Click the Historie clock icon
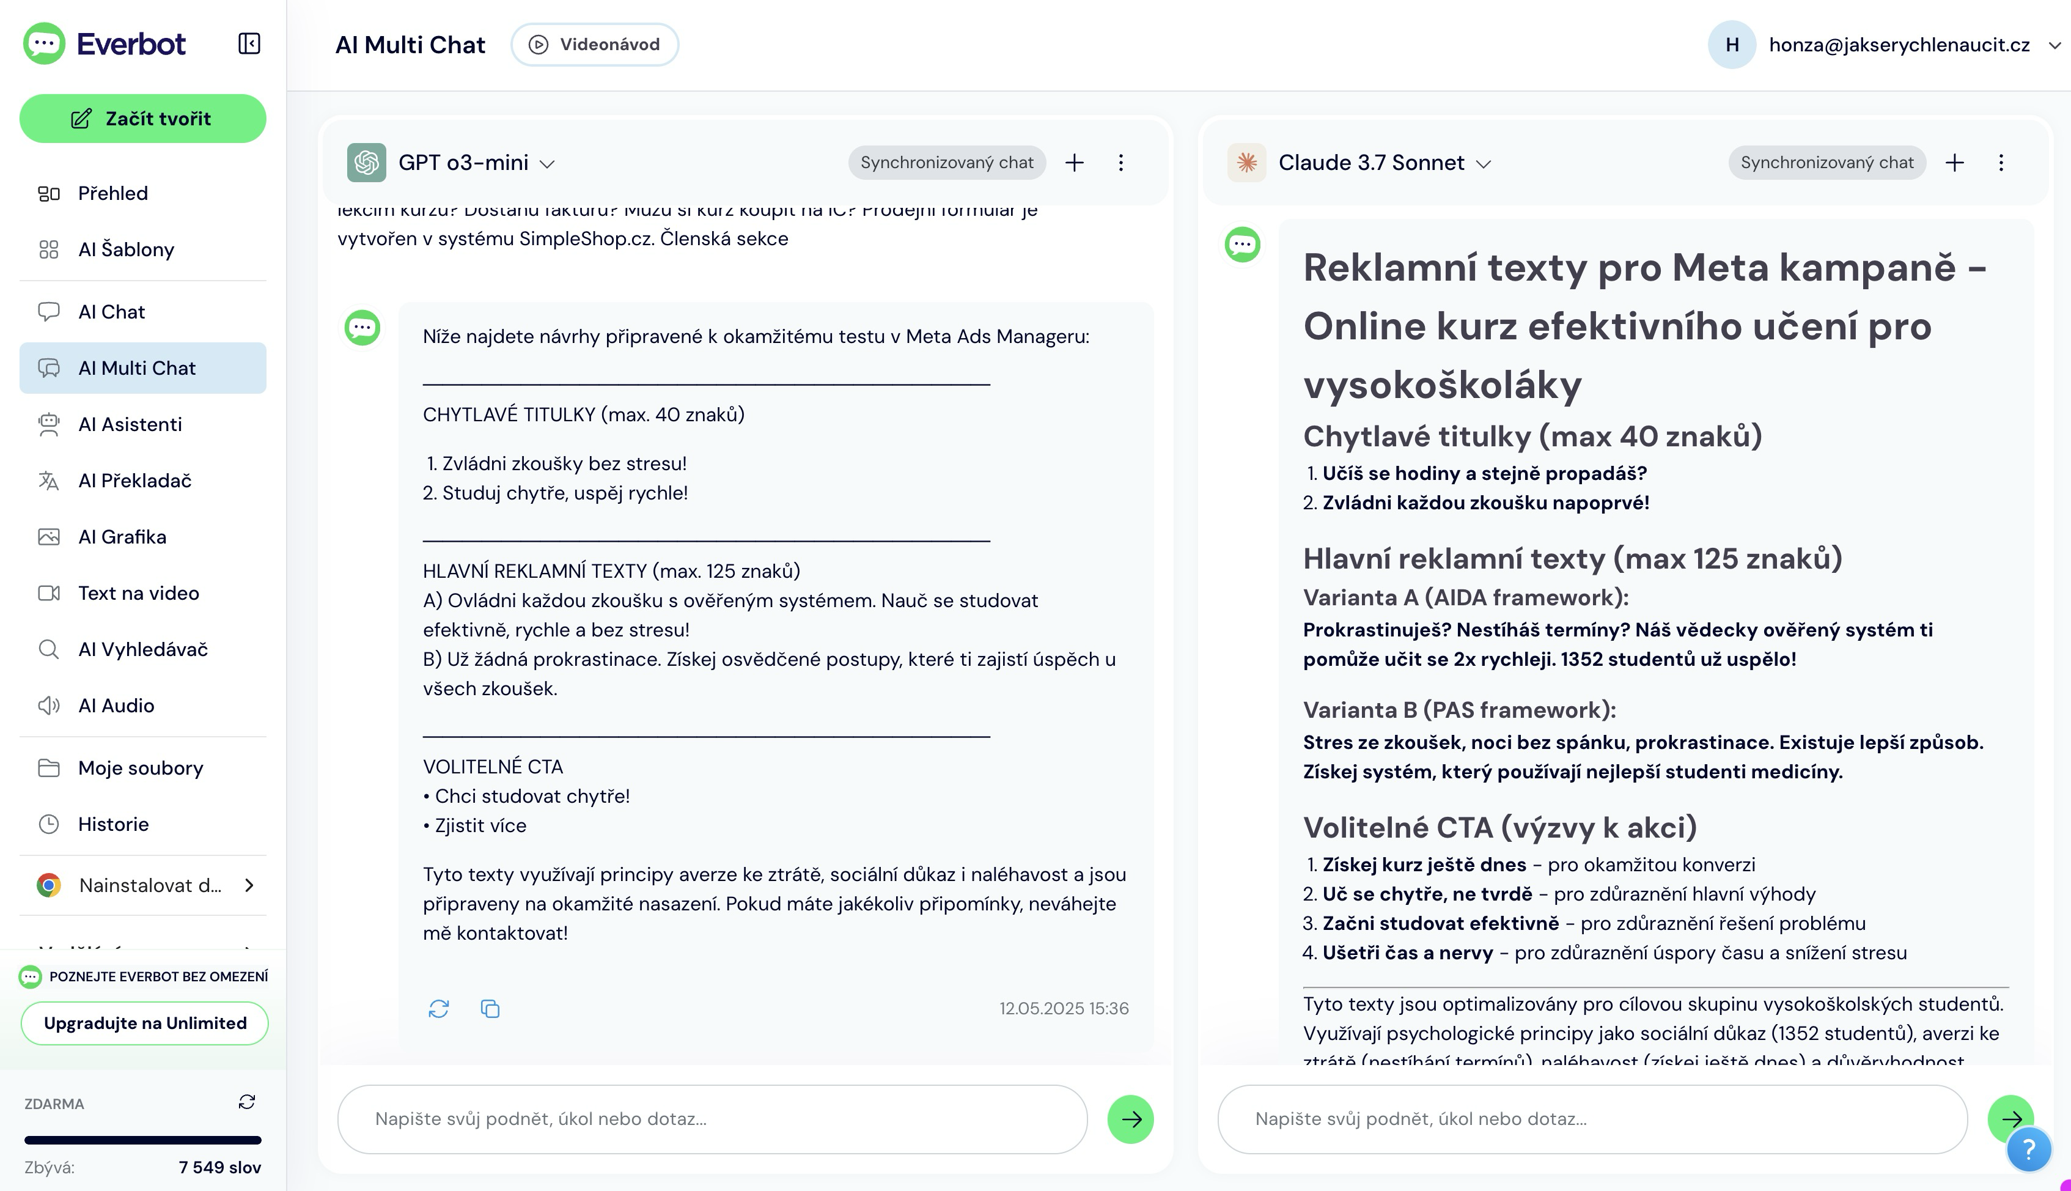 point(49,824)
